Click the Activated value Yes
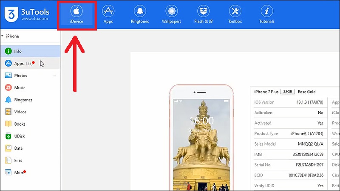 tap(320, 123)
